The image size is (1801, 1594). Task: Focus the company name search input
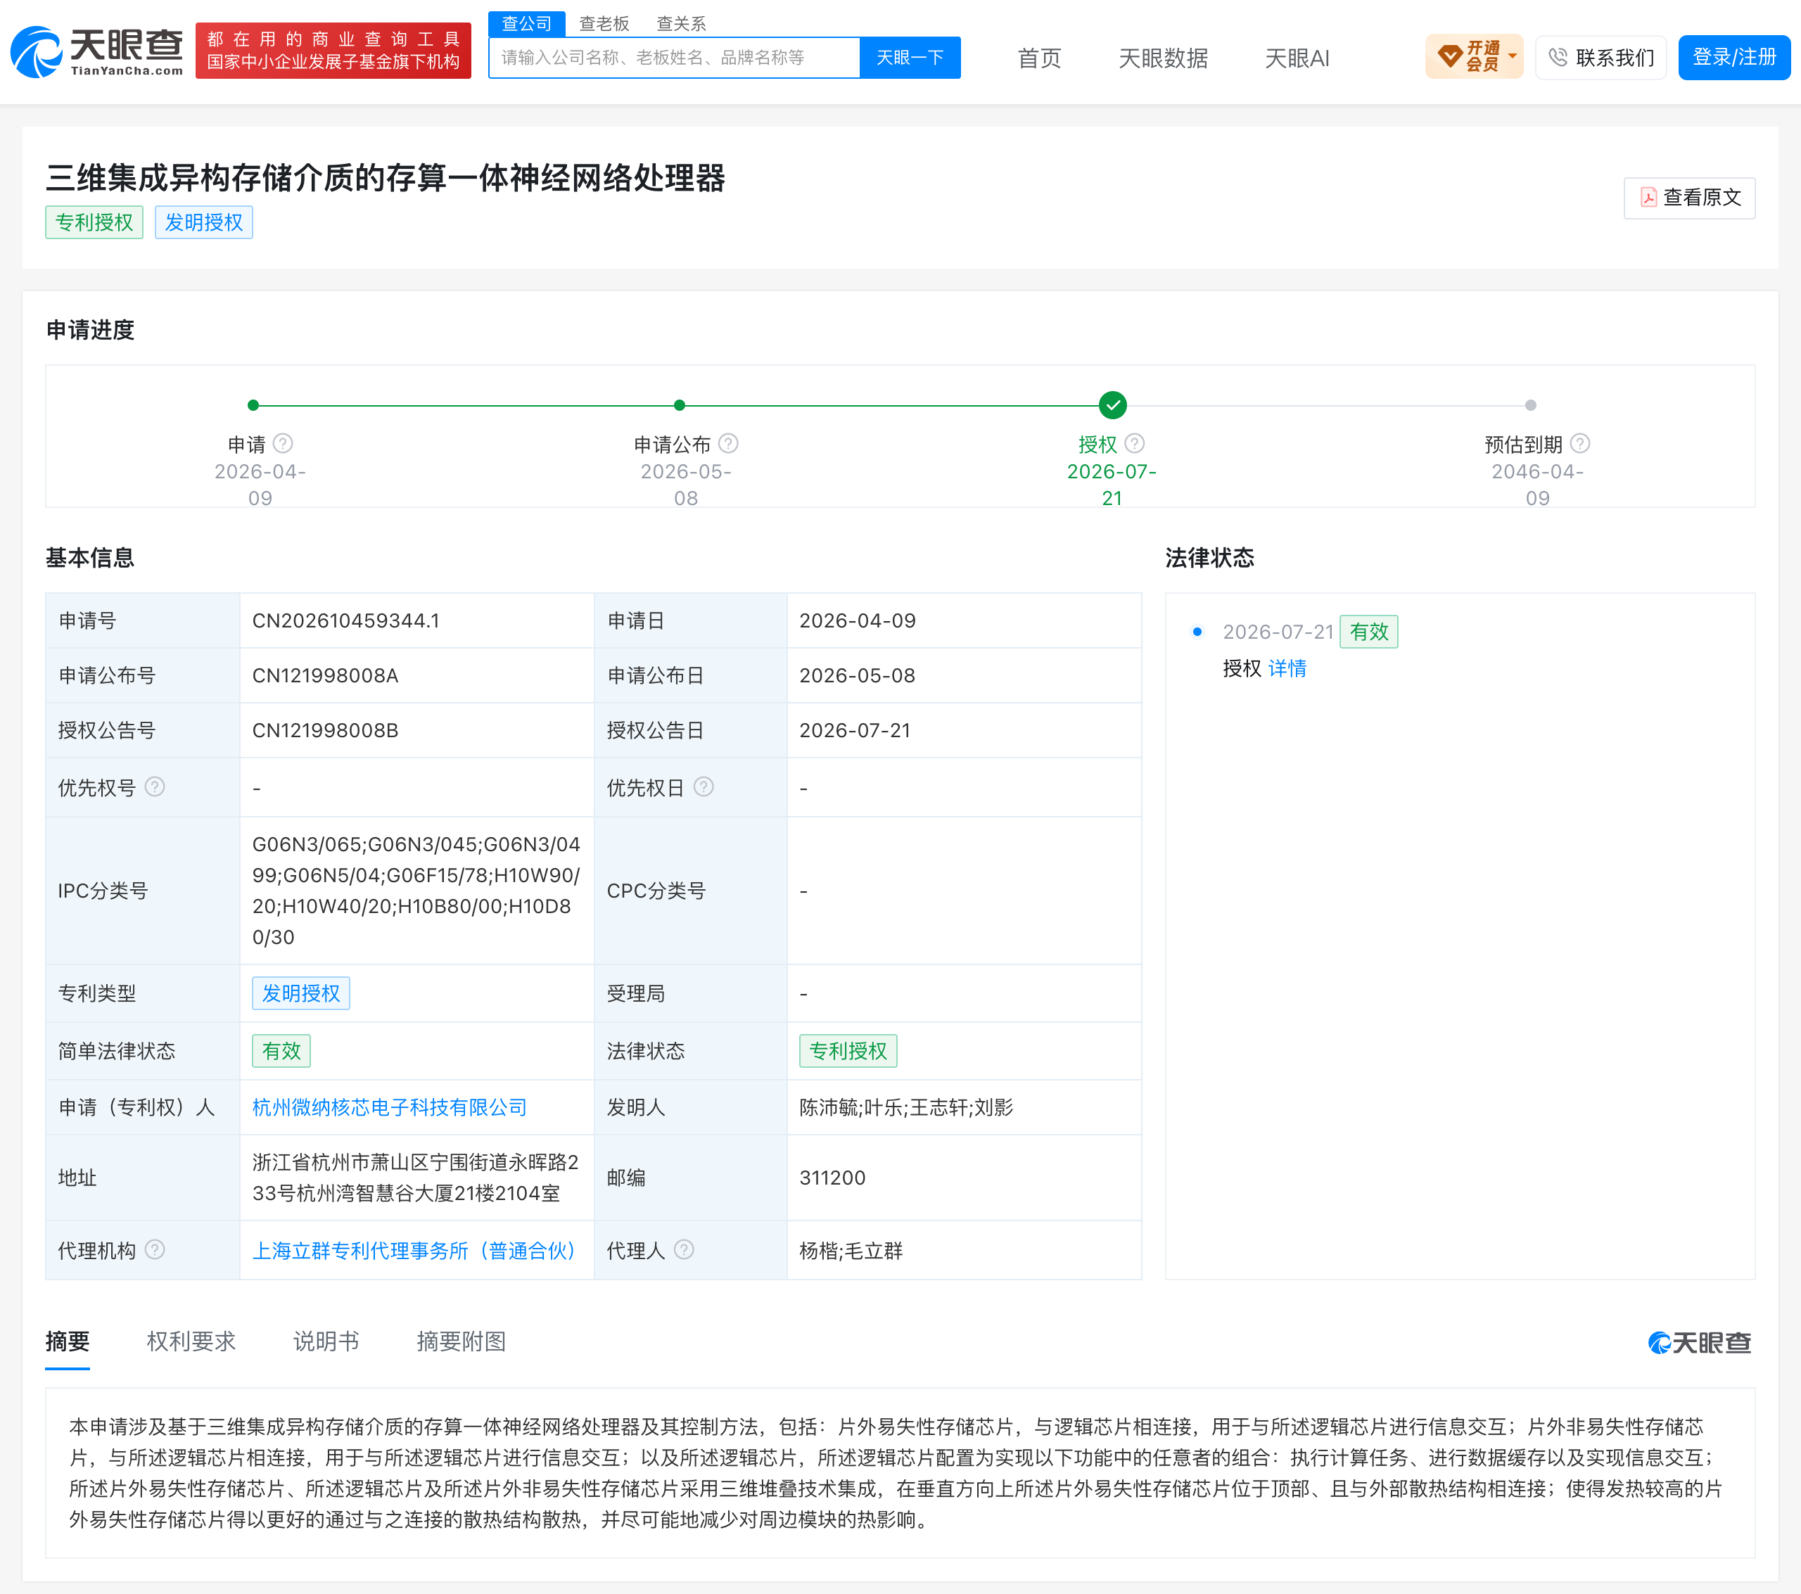coord(675,58)
